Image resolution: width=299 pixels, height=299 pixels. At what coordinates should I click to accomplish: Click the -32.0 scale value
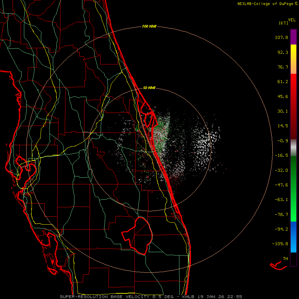(x=281, y=170)
